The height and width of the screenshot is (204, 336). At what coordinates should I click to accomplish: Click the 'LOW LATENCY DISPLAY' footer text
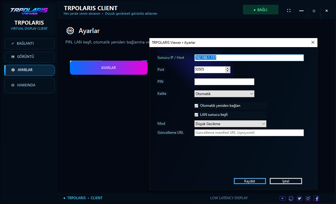pyautogui.click(x=229, y=198)
